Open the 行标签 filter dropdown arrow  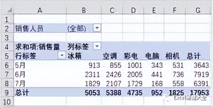tap(62, 56)
